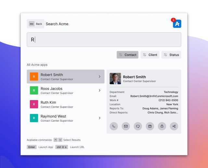Click the work number (212) 842-5500
The image size is (208, 168).
[x=168, y=100]
